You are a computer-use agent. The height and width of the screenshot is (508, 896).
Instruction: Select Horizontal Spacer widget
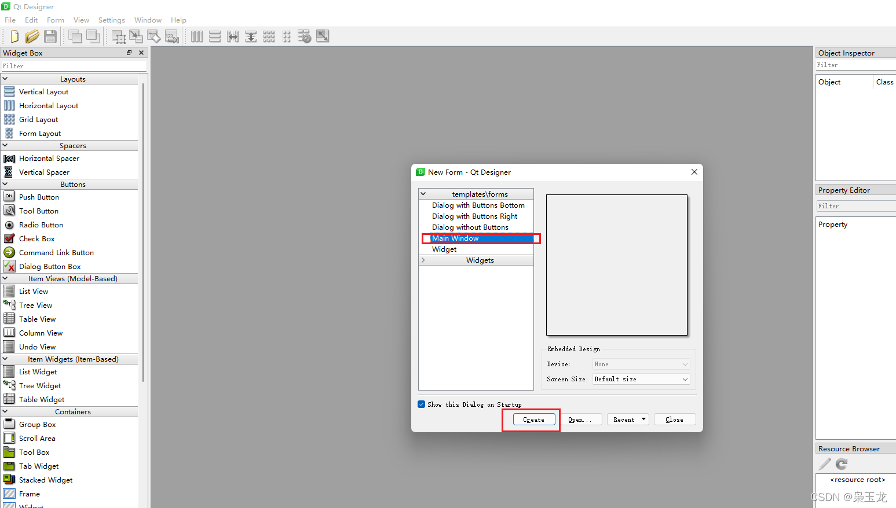tap(49, 159)
